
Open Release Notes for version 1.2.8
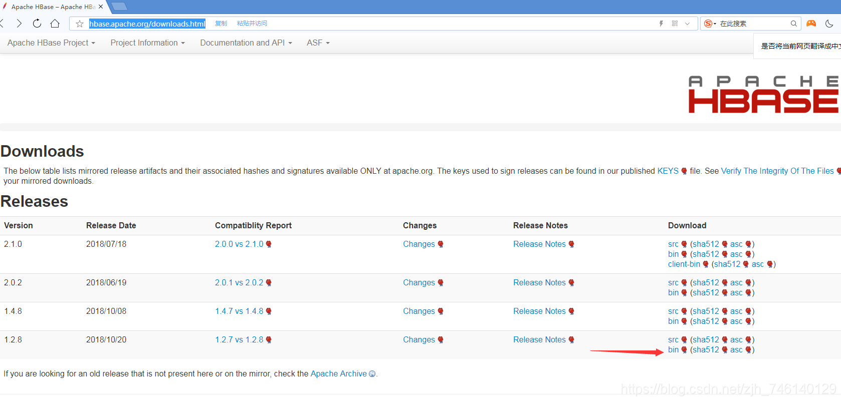click(x=539, y=339)
